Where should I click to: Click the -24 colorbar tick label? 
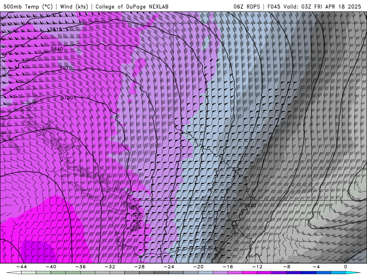[x=169, y=267]
